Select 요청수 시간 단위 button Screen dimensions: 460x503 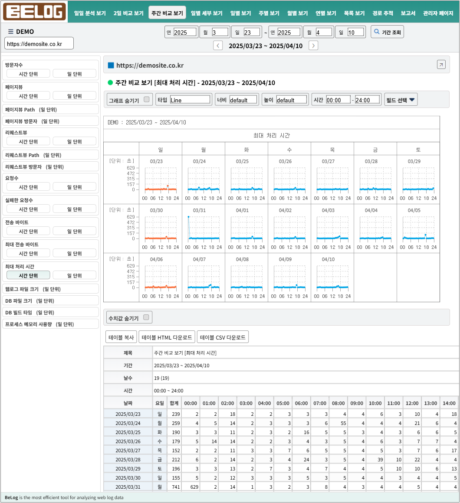coord(28,187)
